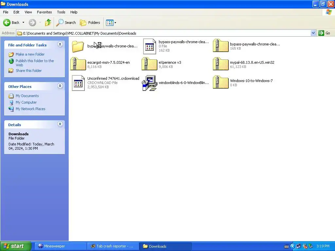Open the Edit menu
The width and height of the screenshot is (335, 251).
pyautogui.click(x=16, y=12)
